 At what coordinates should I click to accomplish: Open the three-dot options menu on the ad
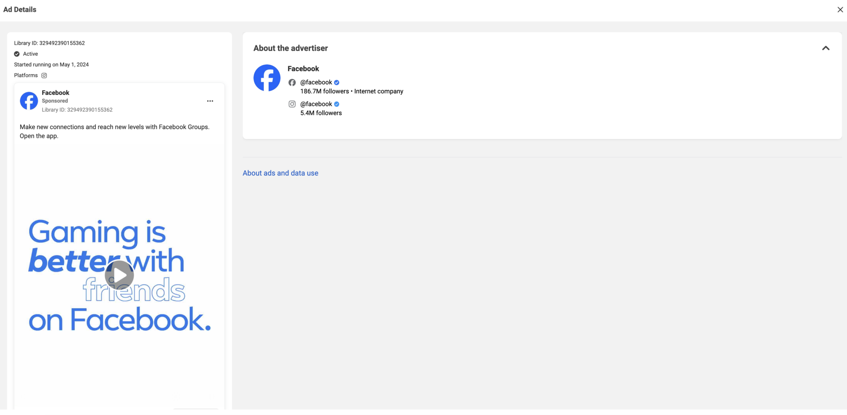click(210, 101)
